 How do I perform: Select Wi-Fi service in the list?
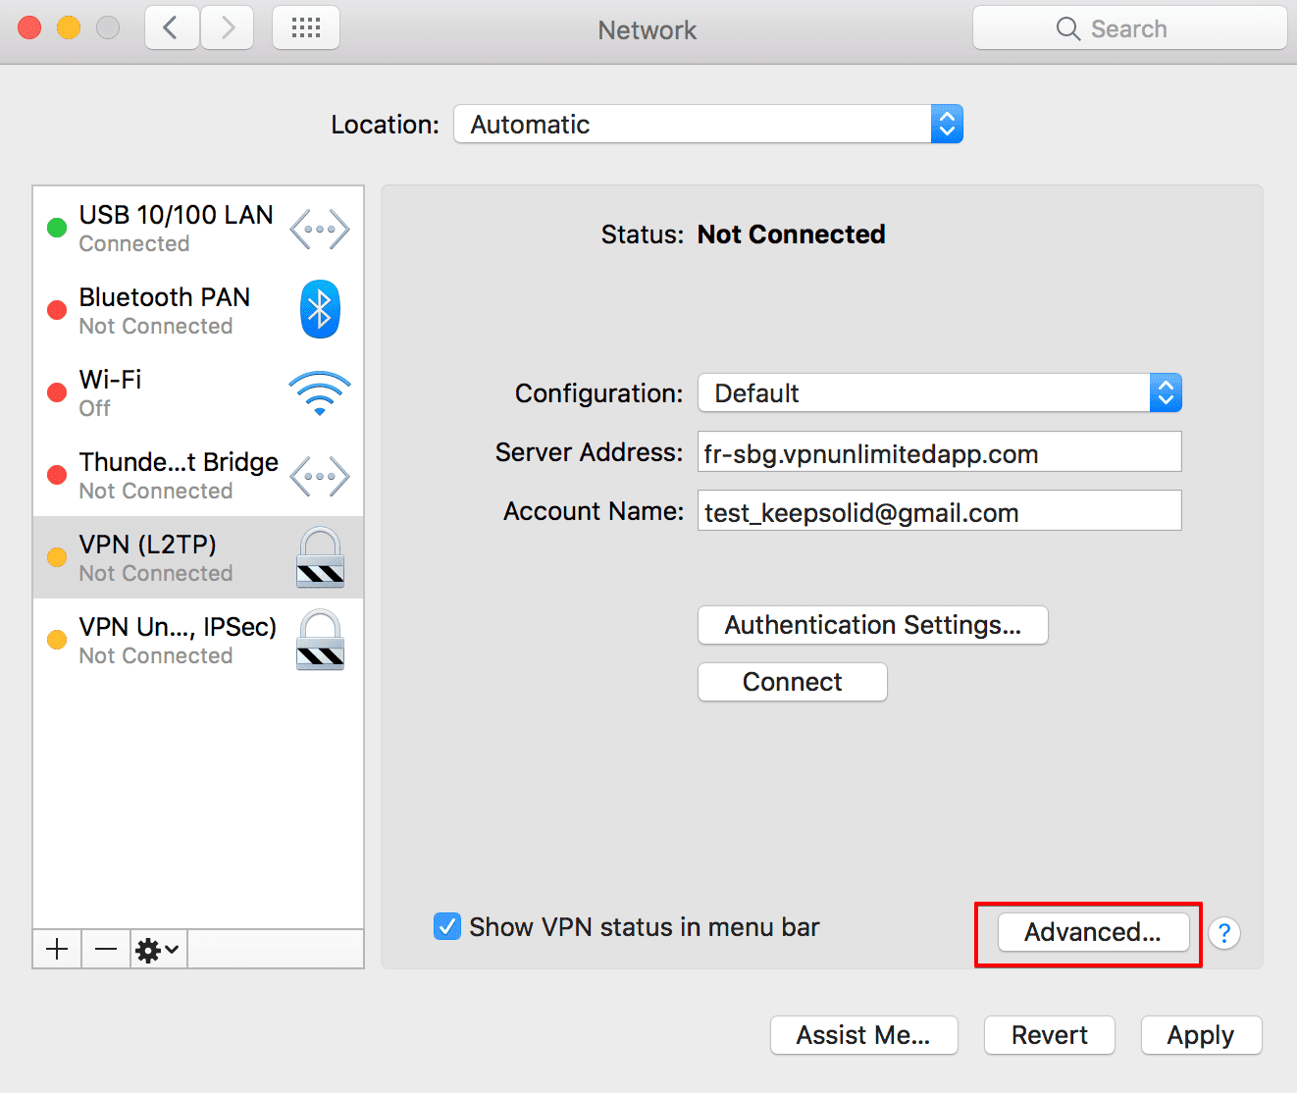(157, 392)
